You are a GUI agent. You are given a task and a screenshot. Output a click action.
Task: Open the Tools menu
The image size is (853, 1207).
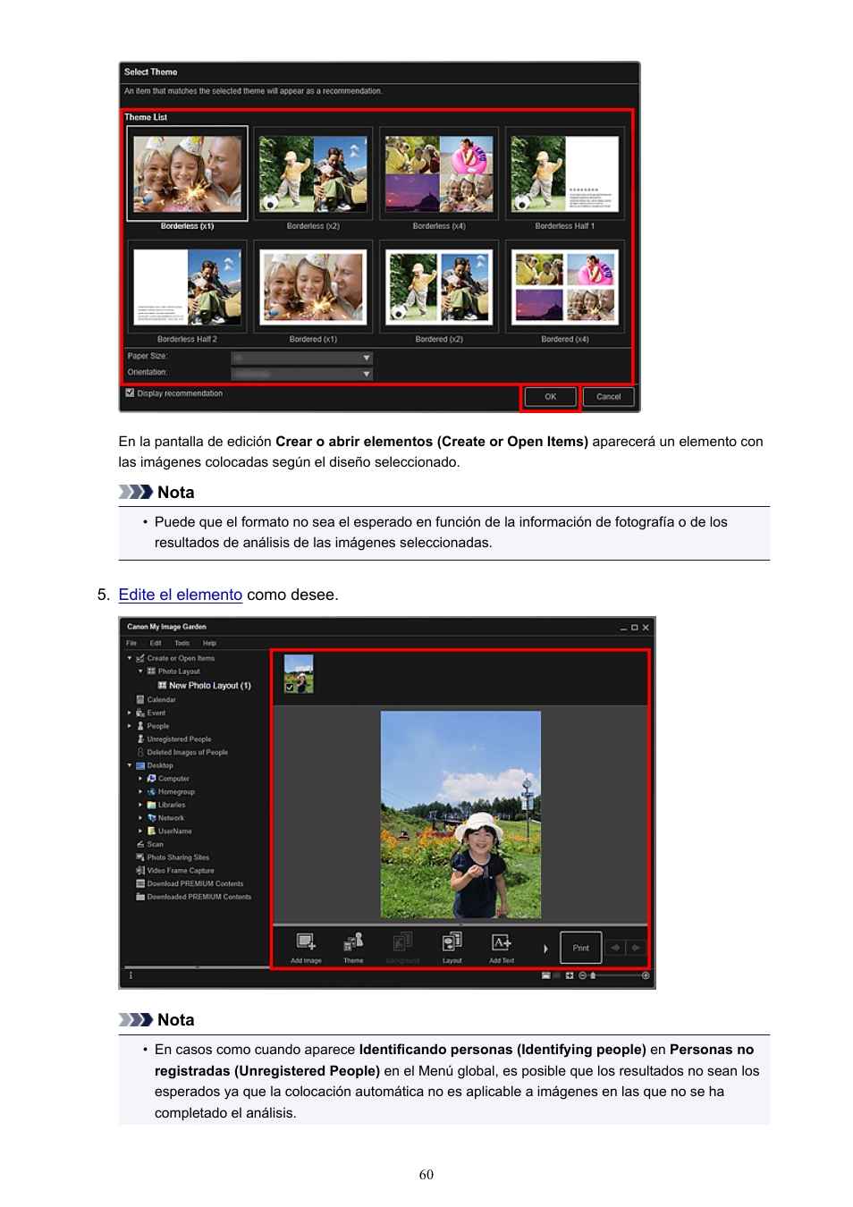(182, 643)
